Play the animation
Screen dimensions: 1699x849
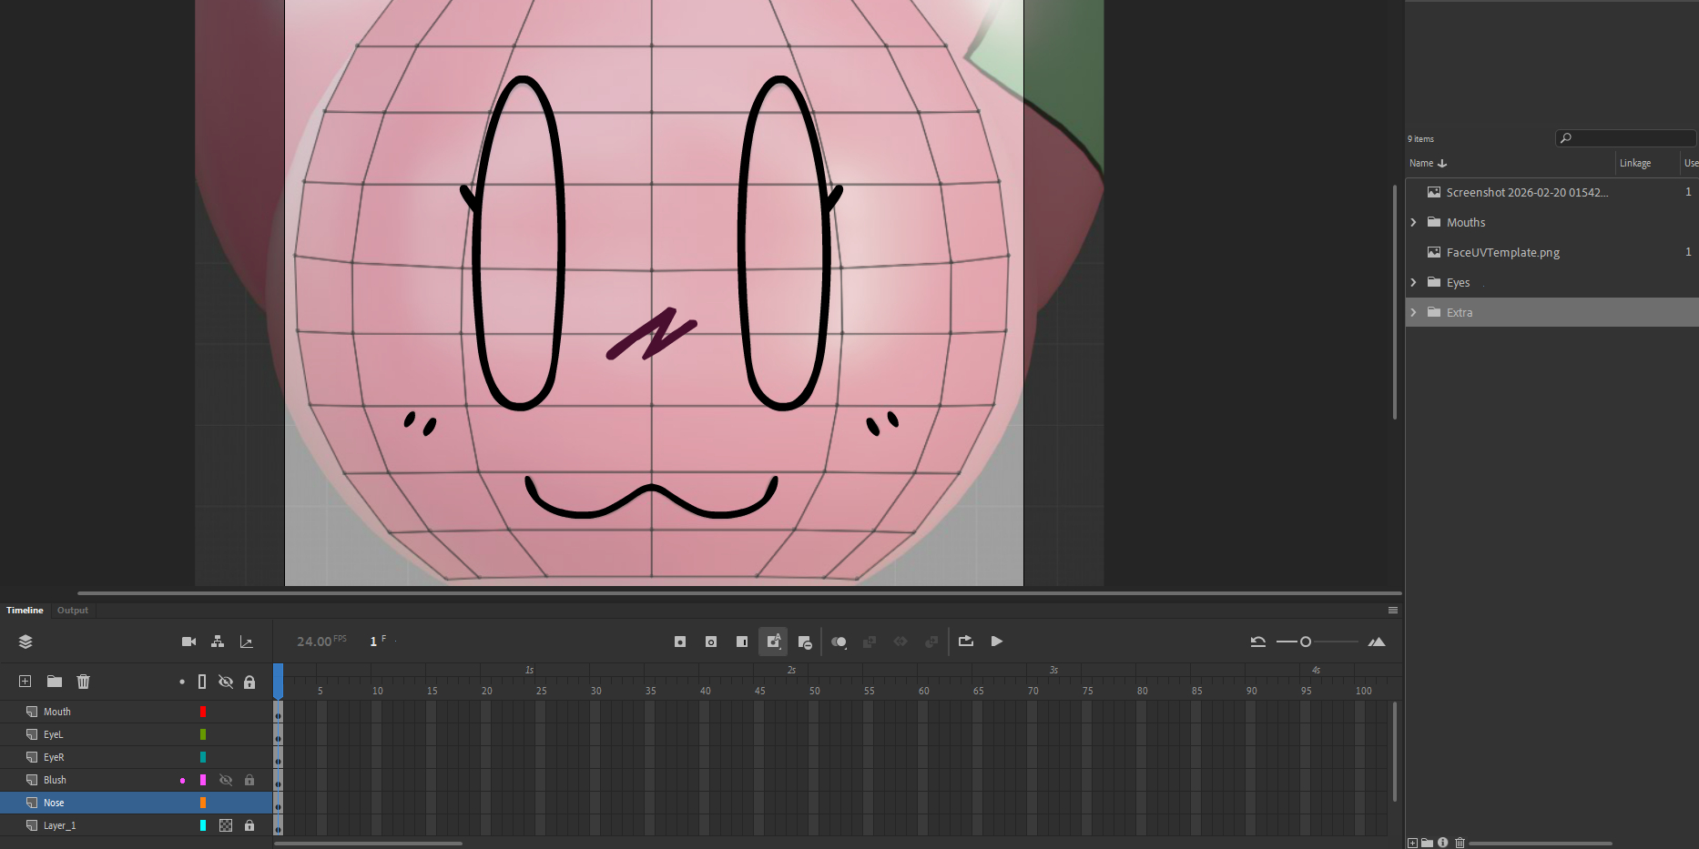point(997,642)
